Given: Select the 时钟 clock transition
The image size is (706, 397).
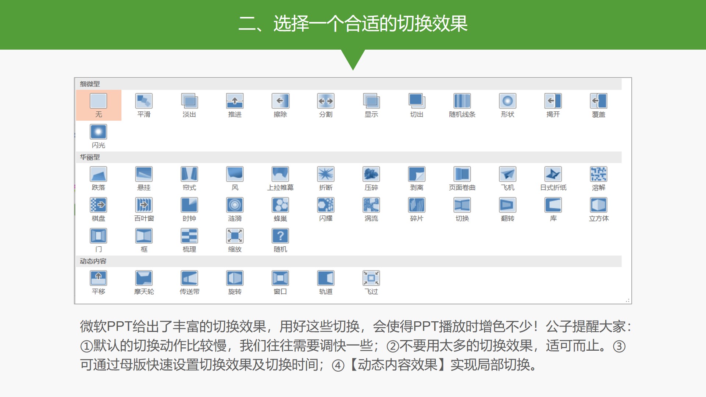Looking at the screenshot, I should tap(189, 209).
